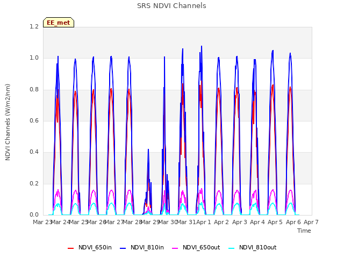This screenshot has width=344, height=258.
Task: Click the EE_met annotation label
Action: click(59, 23)
